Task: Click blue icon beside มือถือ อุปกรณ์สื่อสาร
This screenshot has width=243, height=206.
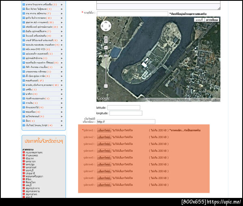Action: [x=24, y=31]
